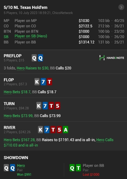Click Hero link in preflop action
This screenshot has height=179, width=127.
21,68
